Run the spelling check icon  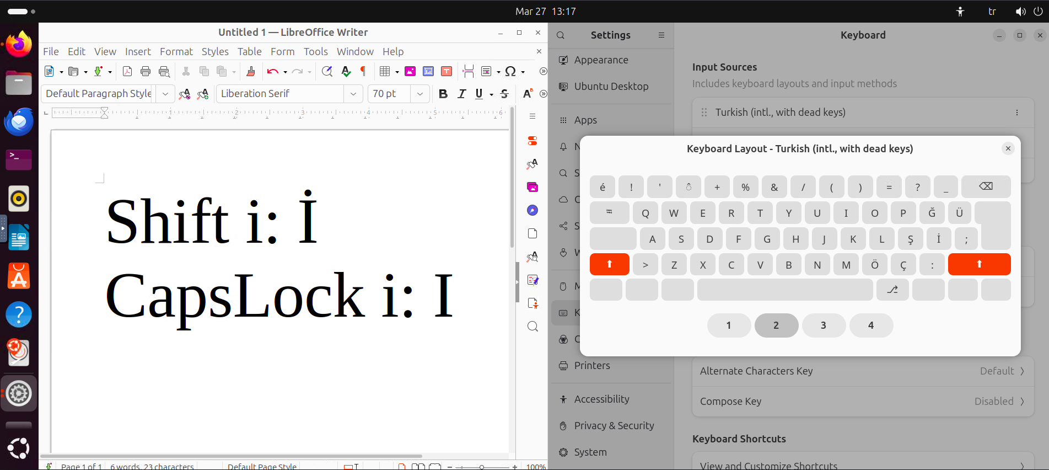point(346,71)
